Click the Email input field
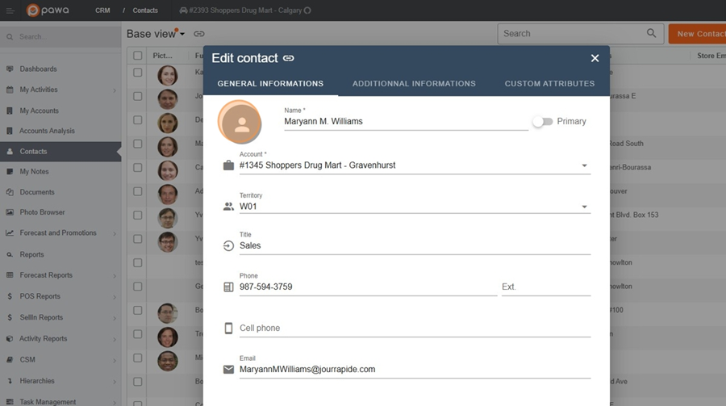726x406 pixels. click(415, 370)
